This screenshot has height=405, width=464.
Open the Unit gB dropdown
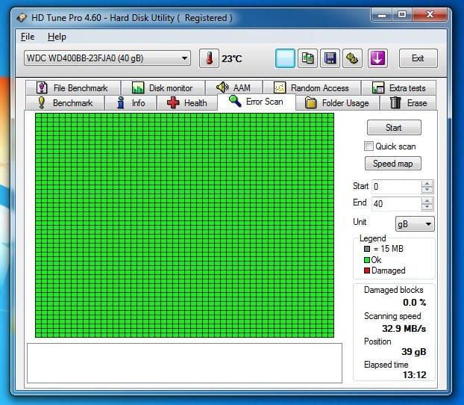415,224
